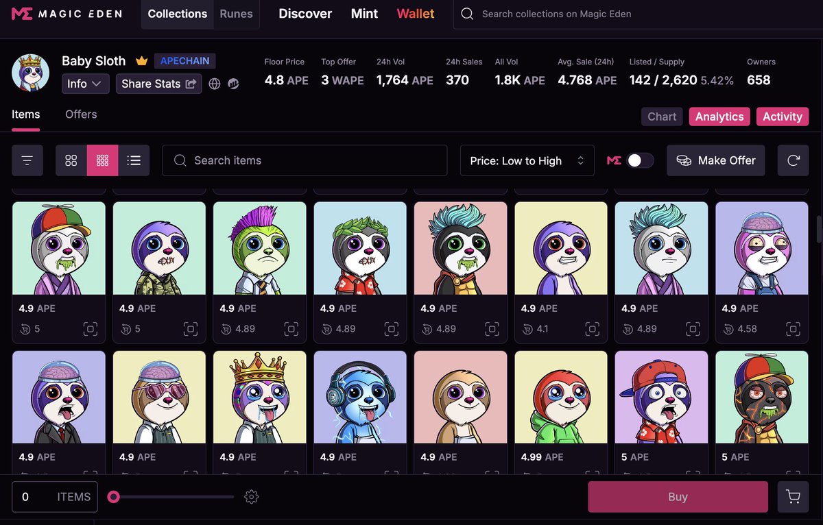Image resolution: width=823 pixels, height=525 pixels.
Task: Click the Make Offer button
Action: coord(716,160)
